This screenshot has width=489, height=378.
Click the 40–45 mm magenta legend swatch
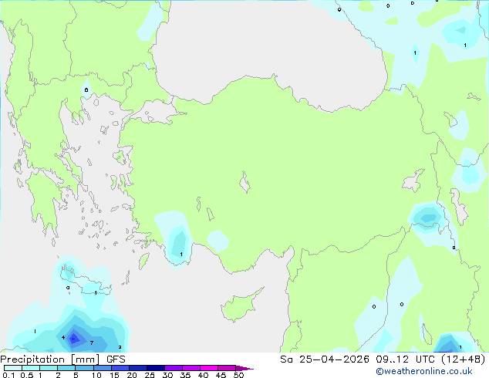click(209, 368)
